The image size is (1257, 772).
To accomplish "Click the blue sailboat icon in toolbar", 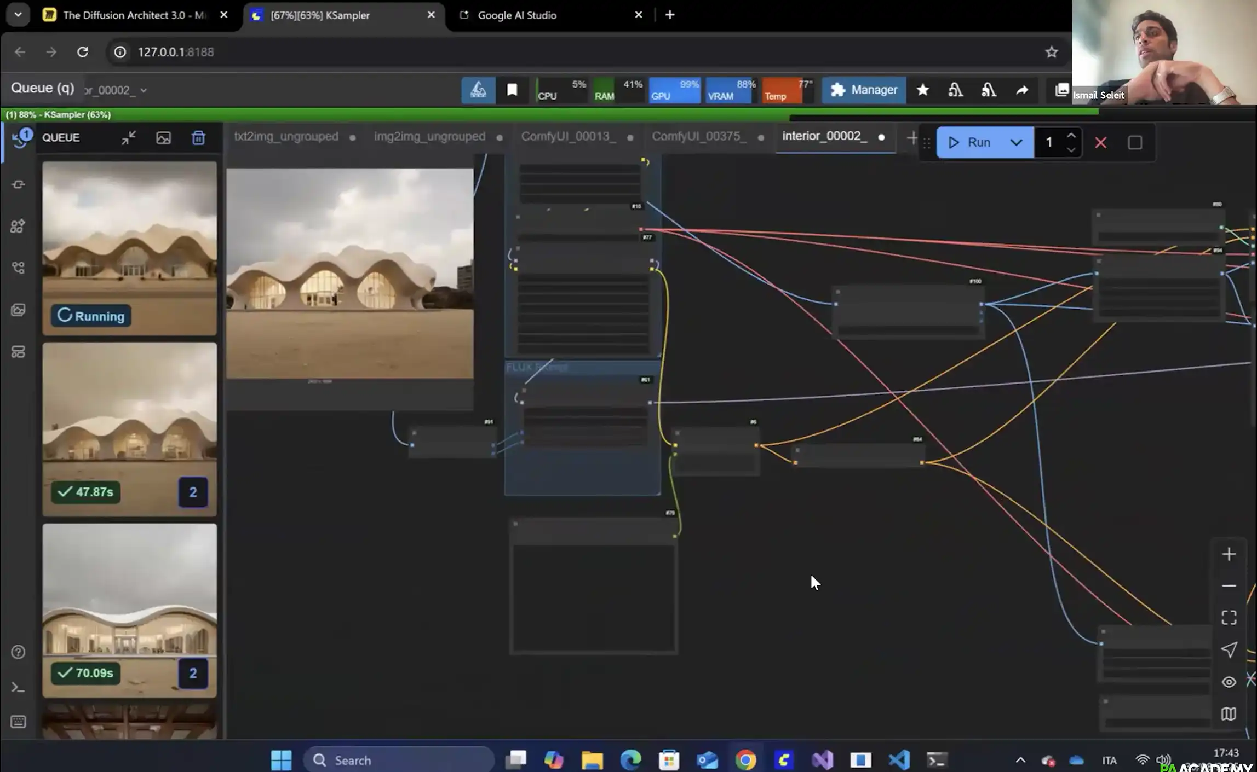I will [478, 90].
